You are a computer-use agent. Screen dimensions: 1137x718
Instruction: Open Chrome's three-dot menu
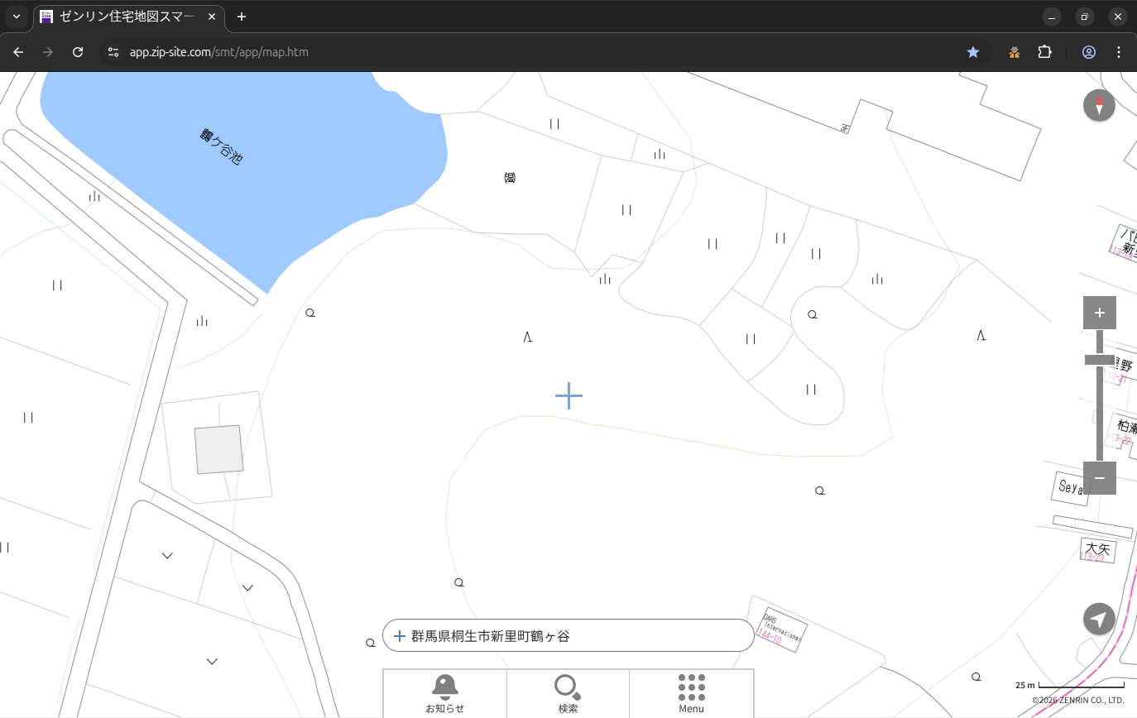pyautogui.click(x=1119, y=52)
